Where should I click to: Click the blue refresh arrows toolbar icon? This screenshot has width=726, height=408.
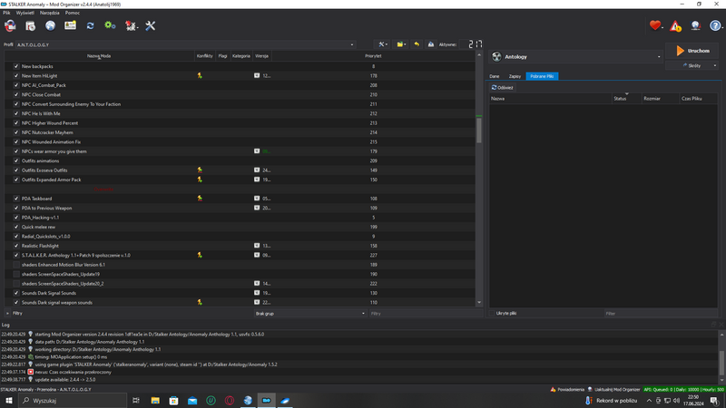[90, 25]
